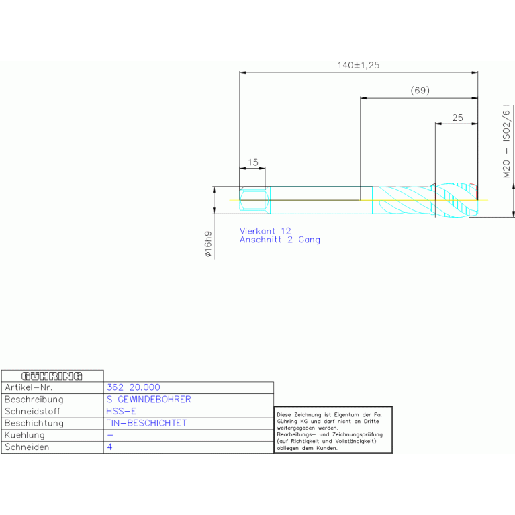Screen dimensions: 515x515
Task: Select the (69) reference dimension text
Action: click(420, 91)
